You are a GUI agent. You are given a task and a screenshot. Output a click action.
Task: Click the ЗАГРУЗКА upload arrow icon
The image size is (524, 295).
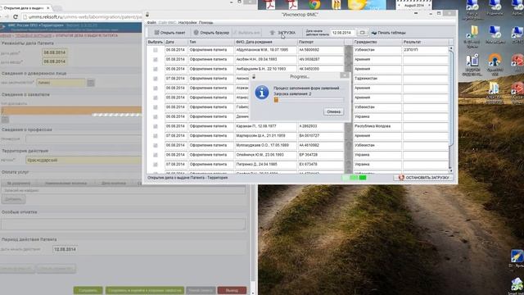pyautogui.click(x=273, y=33)
